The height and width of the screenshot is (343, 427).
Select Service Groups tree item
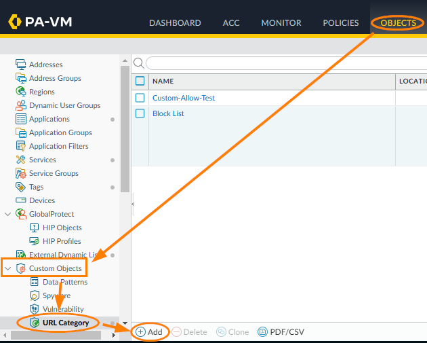54,173
